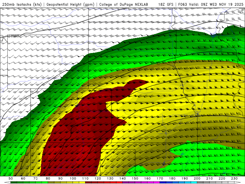Click the 120 value on the color scale

(98, 178)
